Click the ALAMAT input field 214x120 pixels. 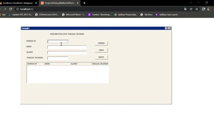click(x=67, y=53)
